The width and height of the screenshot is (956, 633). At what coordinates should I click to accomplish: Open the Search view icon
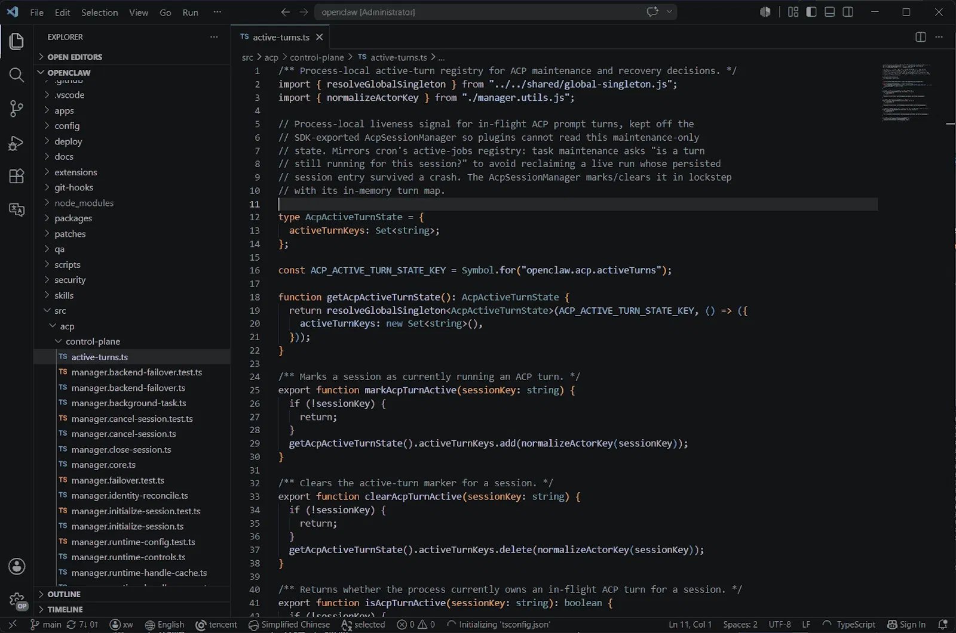click(x=17, y=75)
